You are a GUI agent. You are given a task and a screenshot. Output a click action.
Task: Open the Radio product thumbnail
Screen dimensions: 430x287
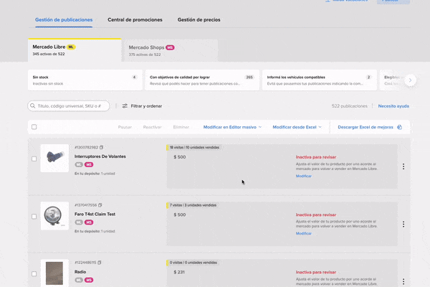coord(54,273)
